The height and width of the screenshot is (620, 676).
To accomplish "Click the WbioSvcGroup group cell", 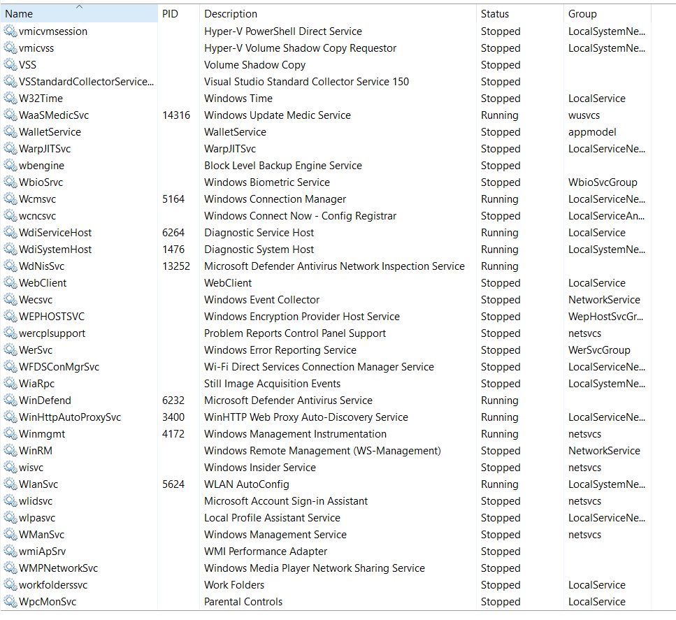I will 603,182.
